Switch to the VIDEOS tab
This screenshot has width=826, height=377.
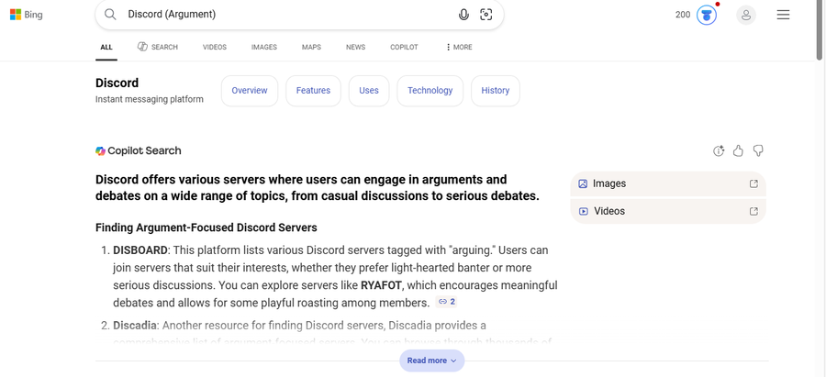215,47
